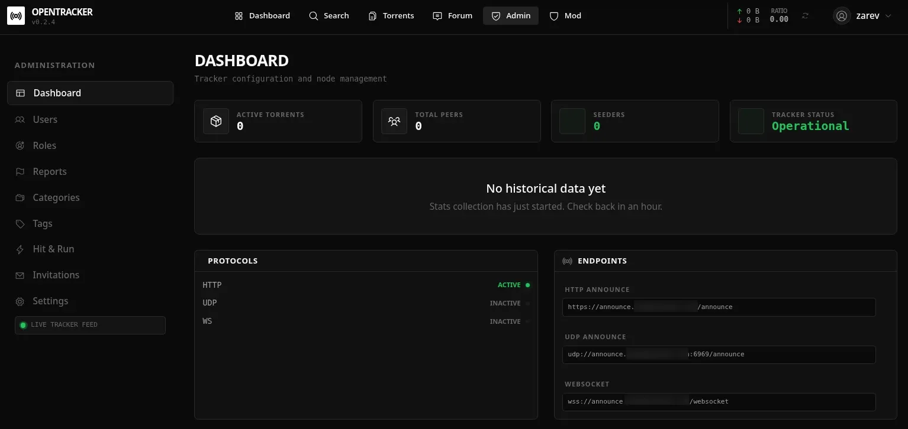The image size is (908, 429).
Task: Click the Active Torrents cube icon
Action: 216,121
